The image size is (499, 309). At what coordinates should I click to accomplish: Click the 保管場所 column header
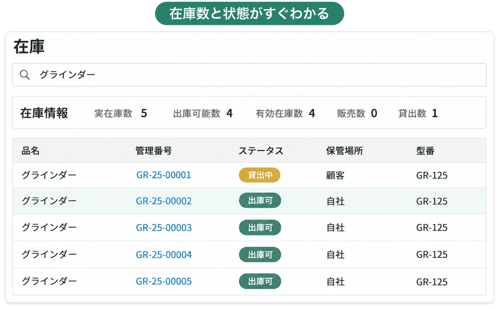[344, 150]
